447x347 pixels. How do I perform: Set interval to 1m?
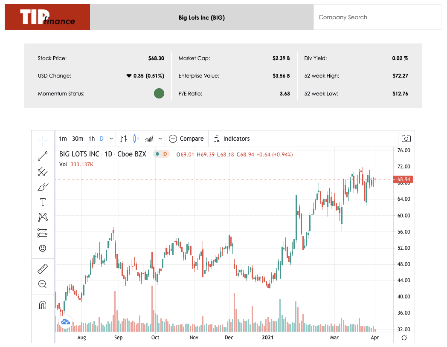pyautogui.click(x=63, y=139)
